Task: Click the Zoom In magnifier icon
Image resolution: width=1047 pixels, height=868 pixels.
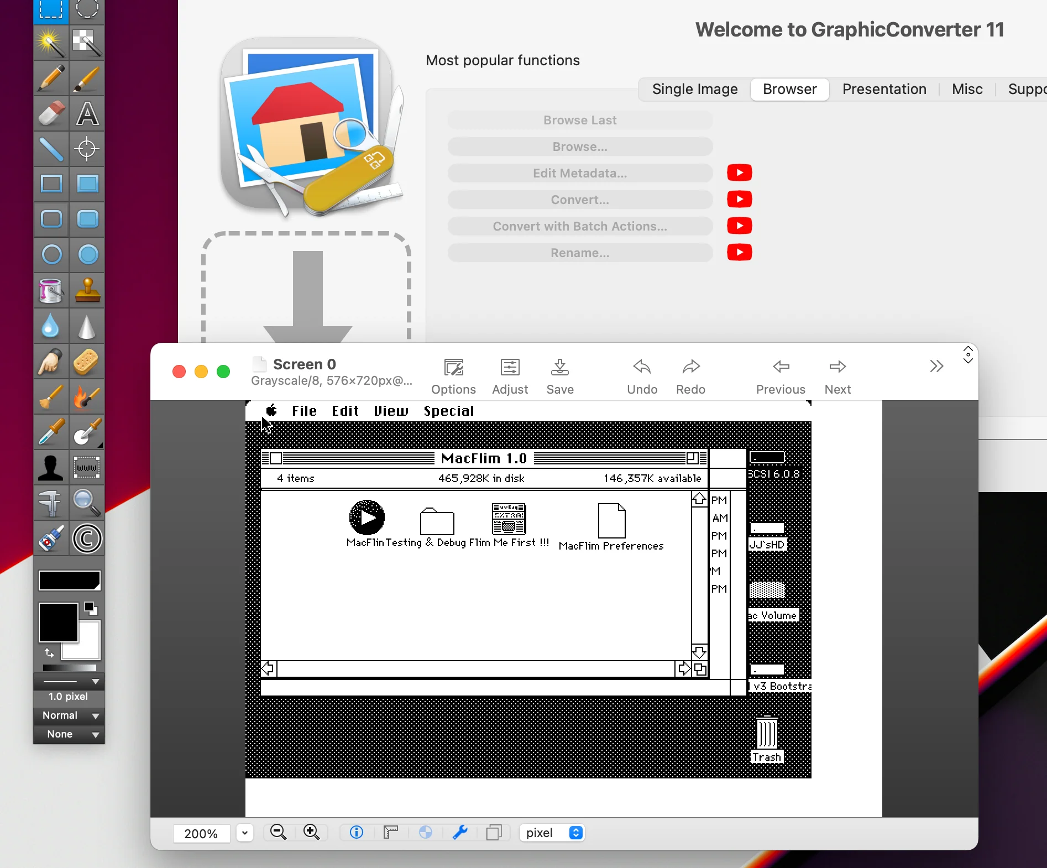Action: pyautogui.click(x=311, y=833)
